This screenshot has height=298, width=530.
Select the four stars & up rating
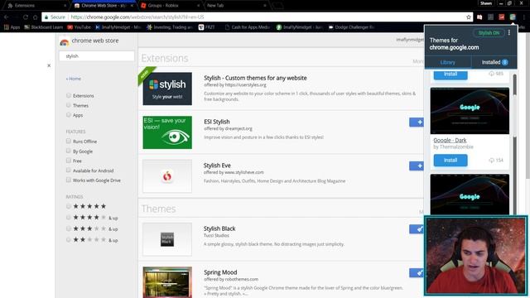point(69,217)
